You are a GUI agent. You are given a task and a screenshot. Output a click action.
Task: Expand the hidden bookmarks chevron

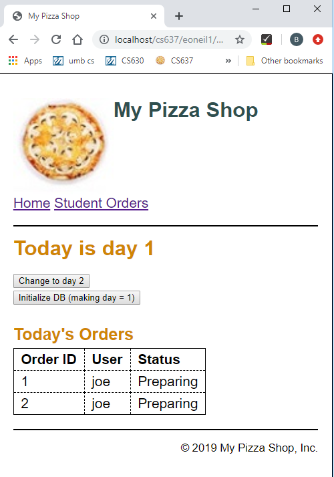tap(228, 61)
